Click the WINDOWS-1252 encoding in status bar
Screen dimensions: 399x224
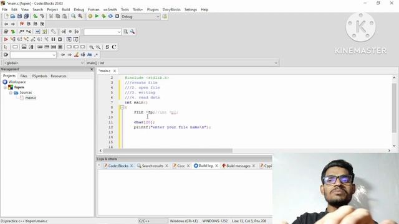214,221
